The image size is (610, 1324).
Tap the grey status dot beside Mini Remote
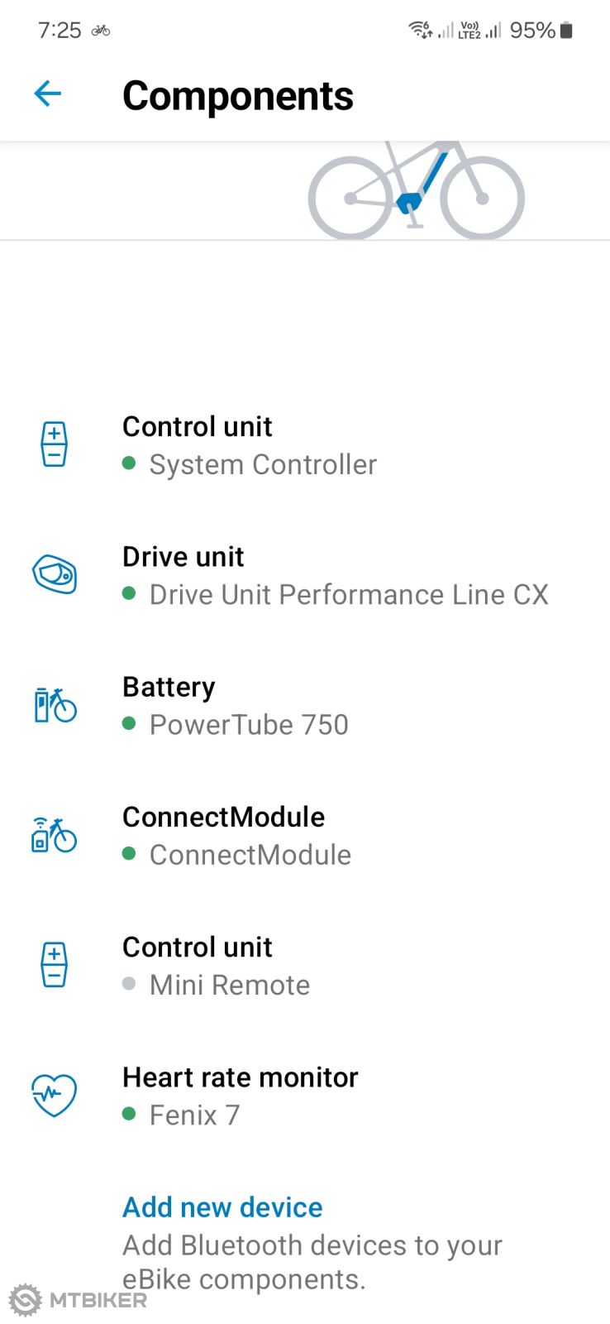pos(129,984)
